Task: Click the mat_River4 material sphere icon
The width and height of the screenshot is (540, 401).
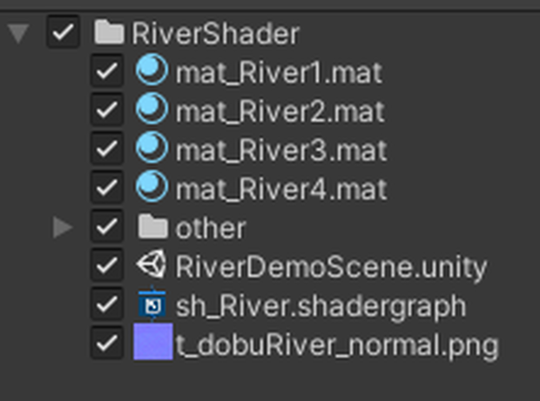Action: click(152, 186)
